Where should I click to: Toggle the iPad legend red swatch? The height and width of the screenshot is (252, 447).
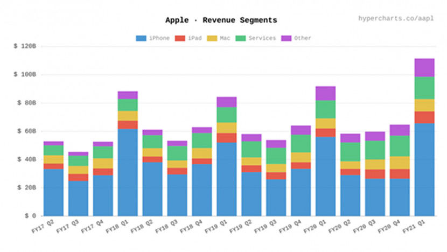coord(180,38)
